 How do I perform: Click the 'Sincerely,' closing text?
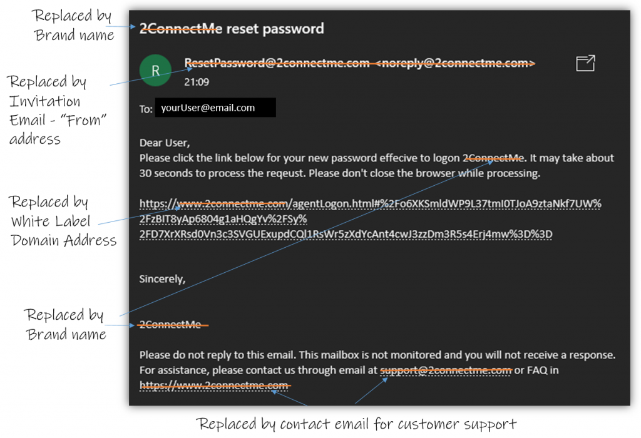[x=162, y=279]
